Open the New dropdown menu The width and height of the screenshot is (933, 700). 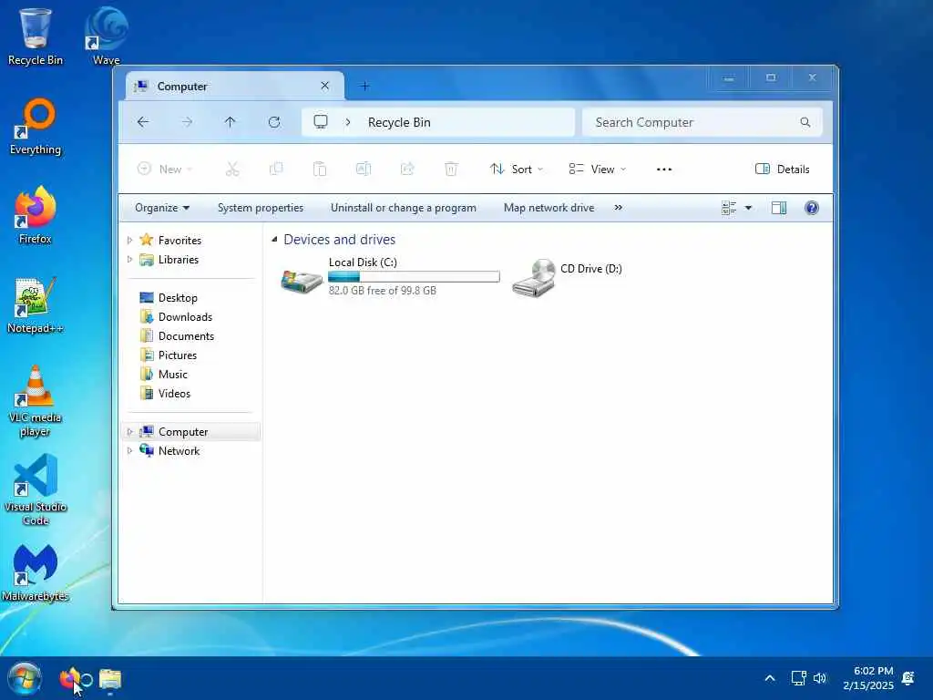[x=165, y=169]
